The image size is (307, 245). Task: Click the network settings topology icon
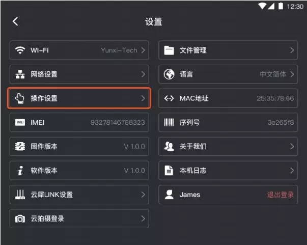tap(20, 74)
